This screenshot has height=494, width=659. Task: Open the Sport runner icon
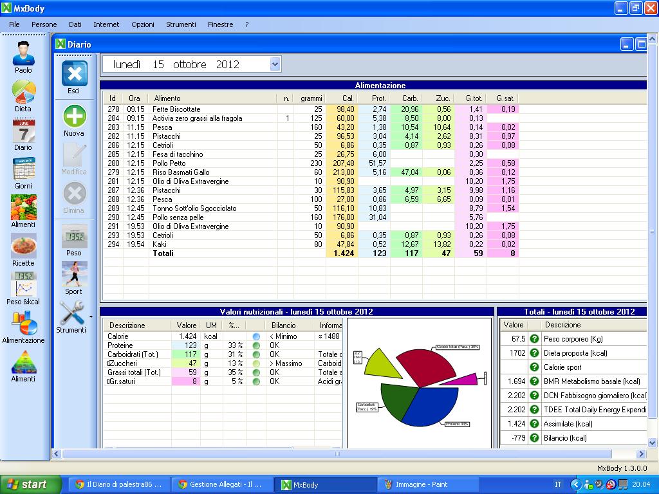(74, 275)
